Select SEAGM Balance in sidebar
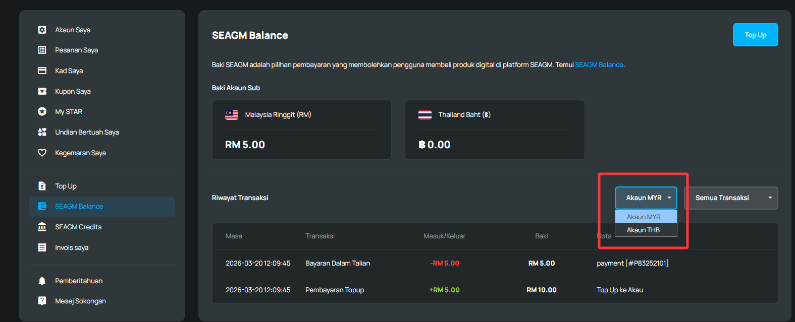Screen dimensions: 795x322 [x=102, y=206]
